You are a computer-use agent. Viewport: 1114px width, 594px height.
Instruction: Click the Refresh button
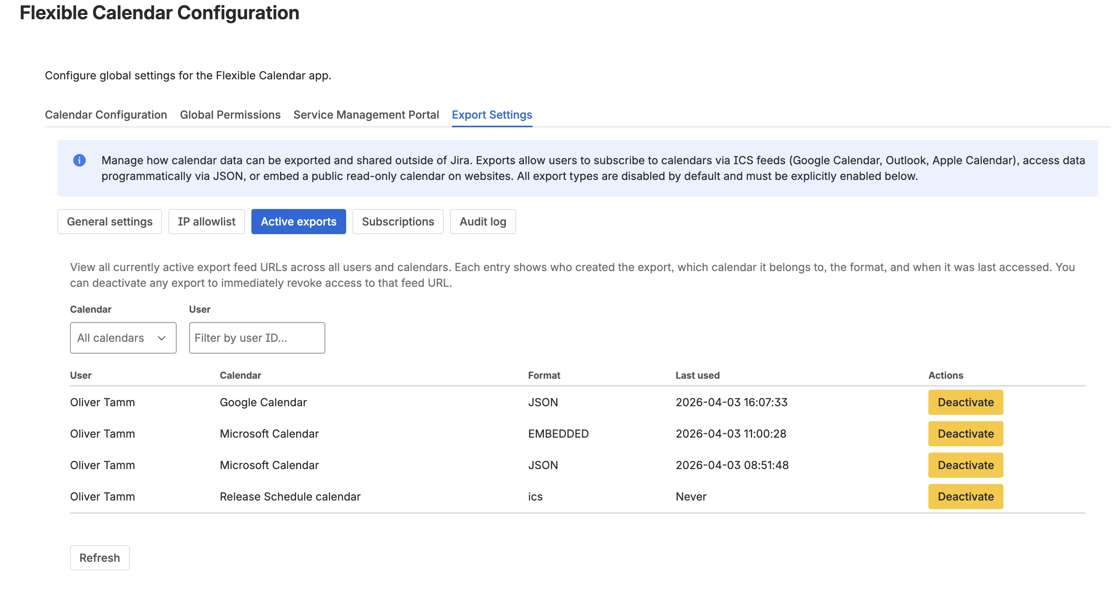click(100, 558)
